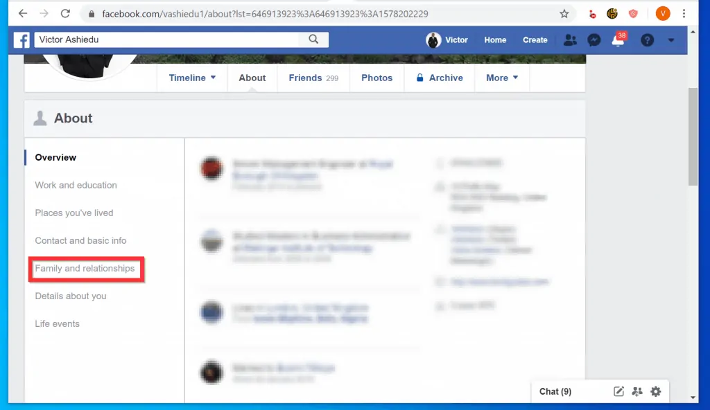Compose a new message in the Chat bar
The width and height of the screenshot is (710, 410).
coord(618,391)
